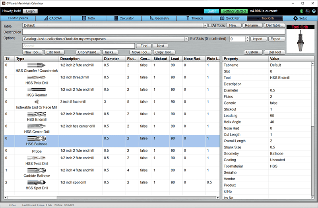Viewport: 318px width, 208px height.
Task: Click the HSS Endmill tool image
Action: 37,114
